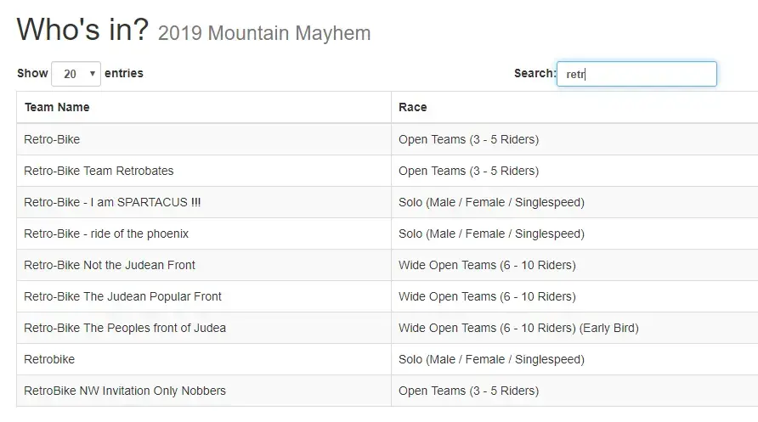The width and height of the screenshot is (758, 422).
Task: Click Retro-Bike - I am SPARTACUS !!! entry
Action: (112, 202)
